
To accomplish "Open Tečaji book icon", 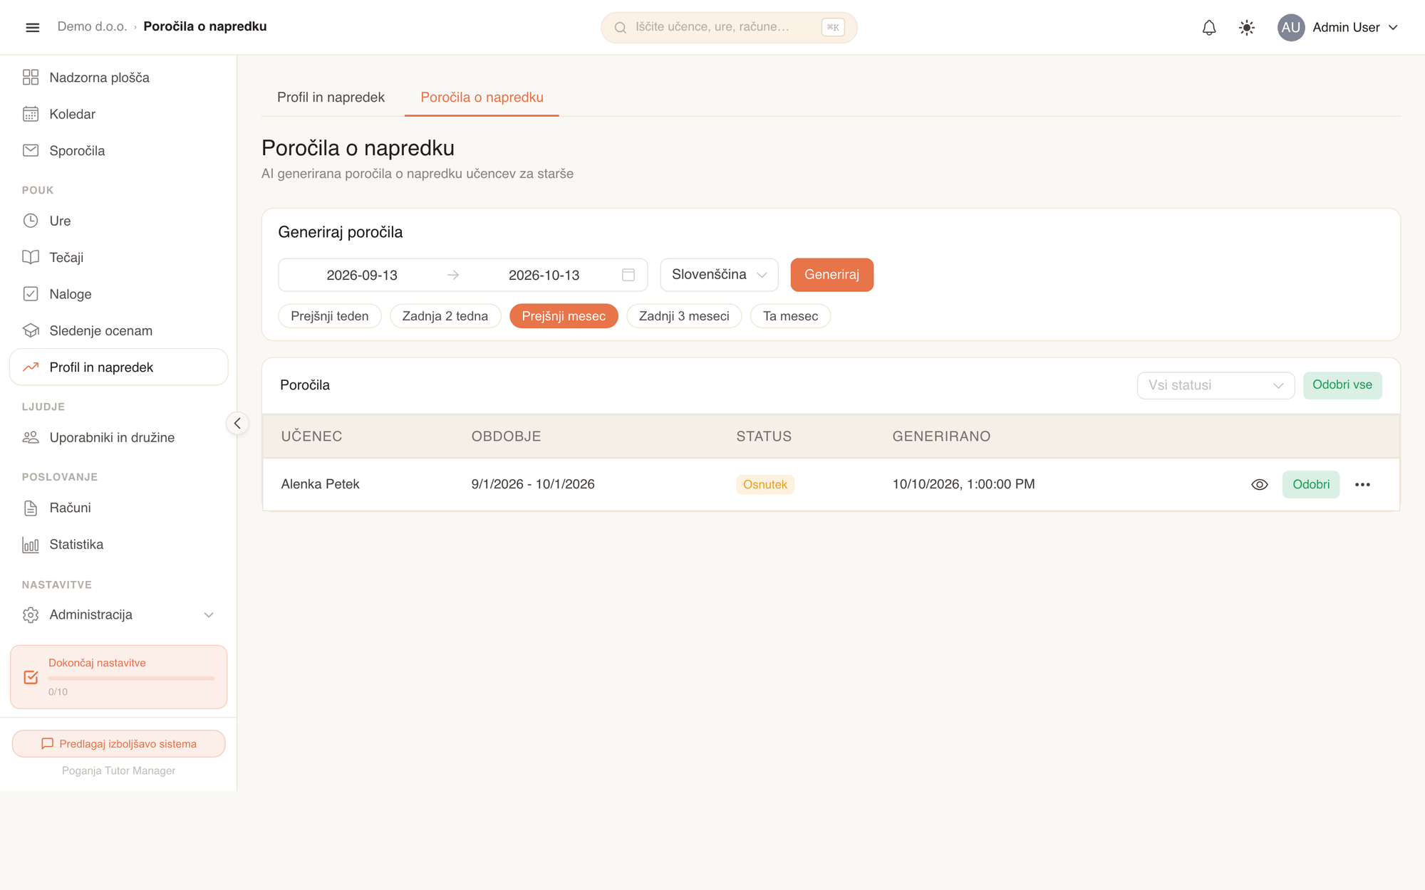I will (x=31, y=257).
